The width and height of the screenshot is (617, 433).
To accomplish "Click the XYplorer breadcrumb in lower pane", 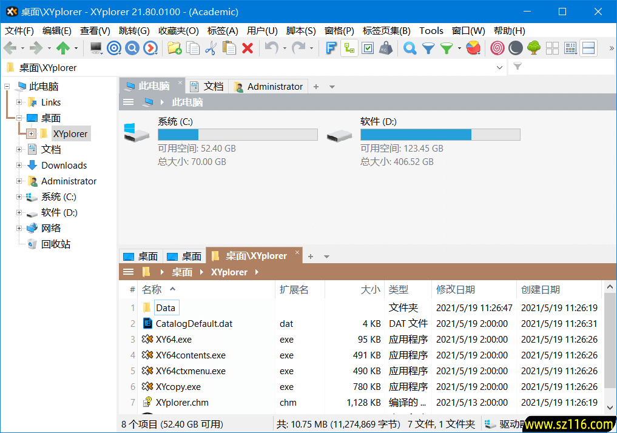I will [x=229, y=272].
